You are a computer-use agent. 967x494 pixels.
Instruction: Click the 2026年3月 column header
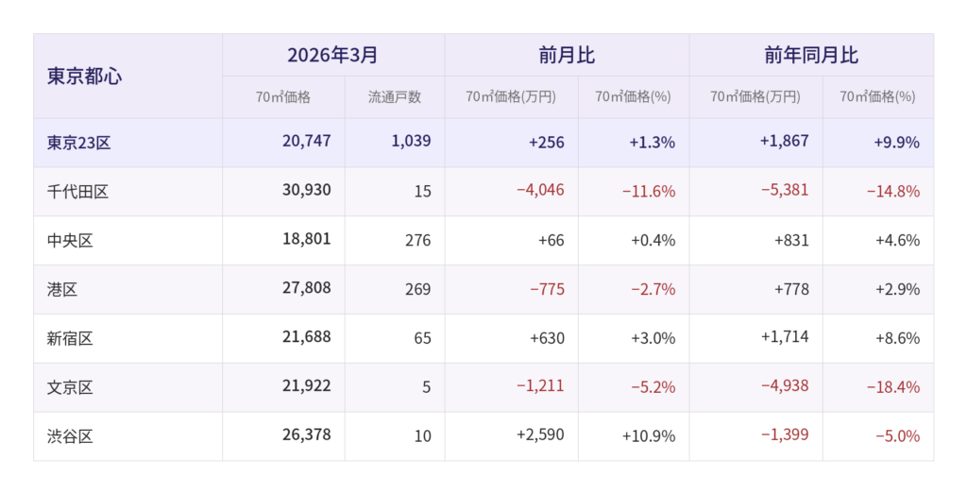coord(332,56)
